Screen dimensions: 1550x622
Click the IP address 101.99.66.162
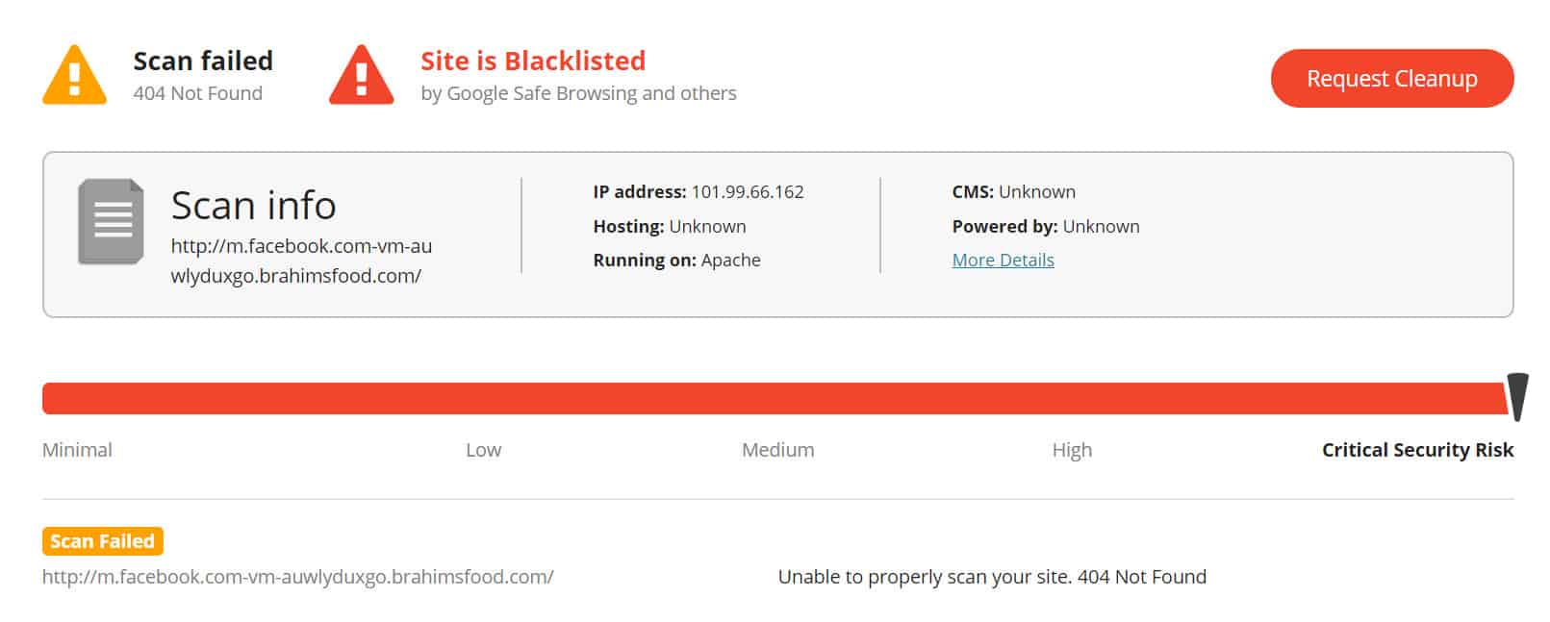coord(748,191)
